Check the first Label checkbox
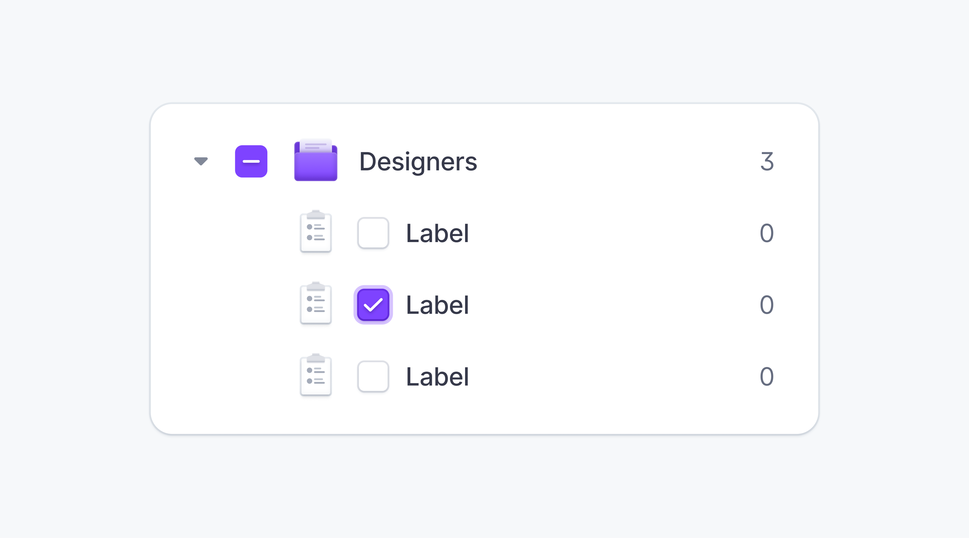 click(373, 232)
